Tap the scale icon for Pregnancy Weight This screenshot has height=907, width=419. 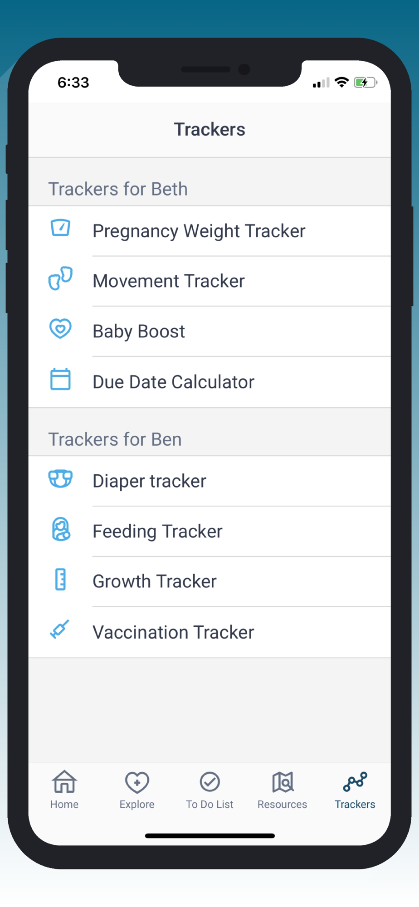[60, 228]
